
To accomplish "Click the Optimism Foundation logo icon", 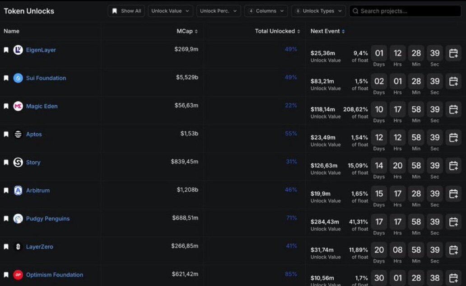I will tap(18, 275).
